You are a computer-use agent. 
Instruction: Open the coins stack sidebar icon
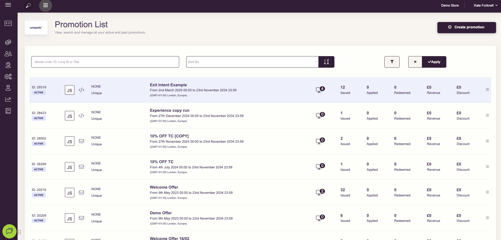[x=8, y=42]
